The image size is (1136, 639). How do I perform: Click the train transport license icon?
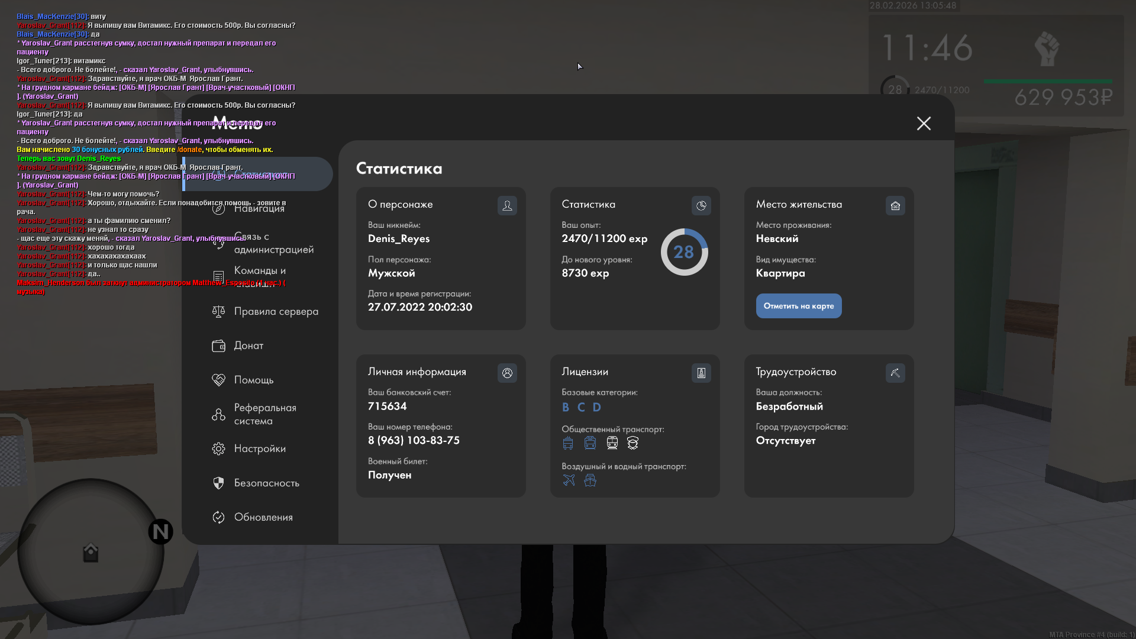tap(612, 443)
